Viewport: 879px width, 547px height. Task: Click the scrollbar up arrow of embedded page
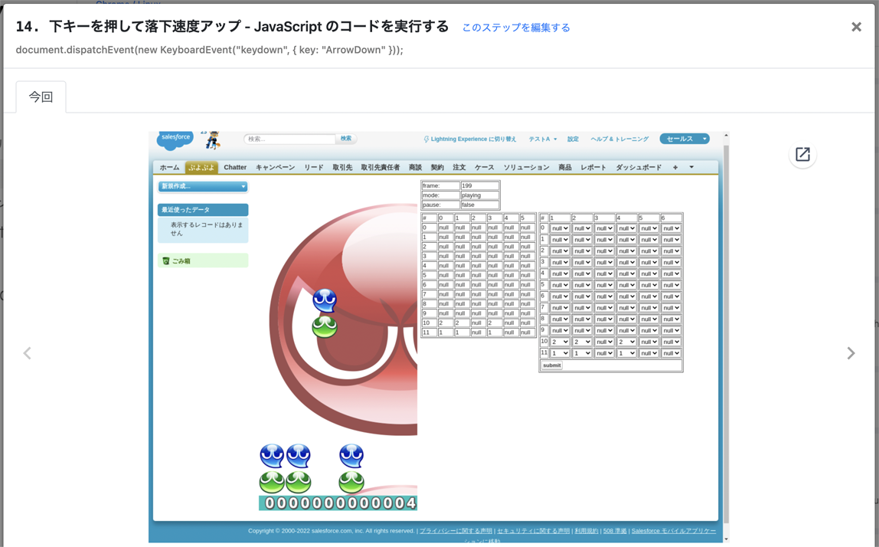click(726, 135)
